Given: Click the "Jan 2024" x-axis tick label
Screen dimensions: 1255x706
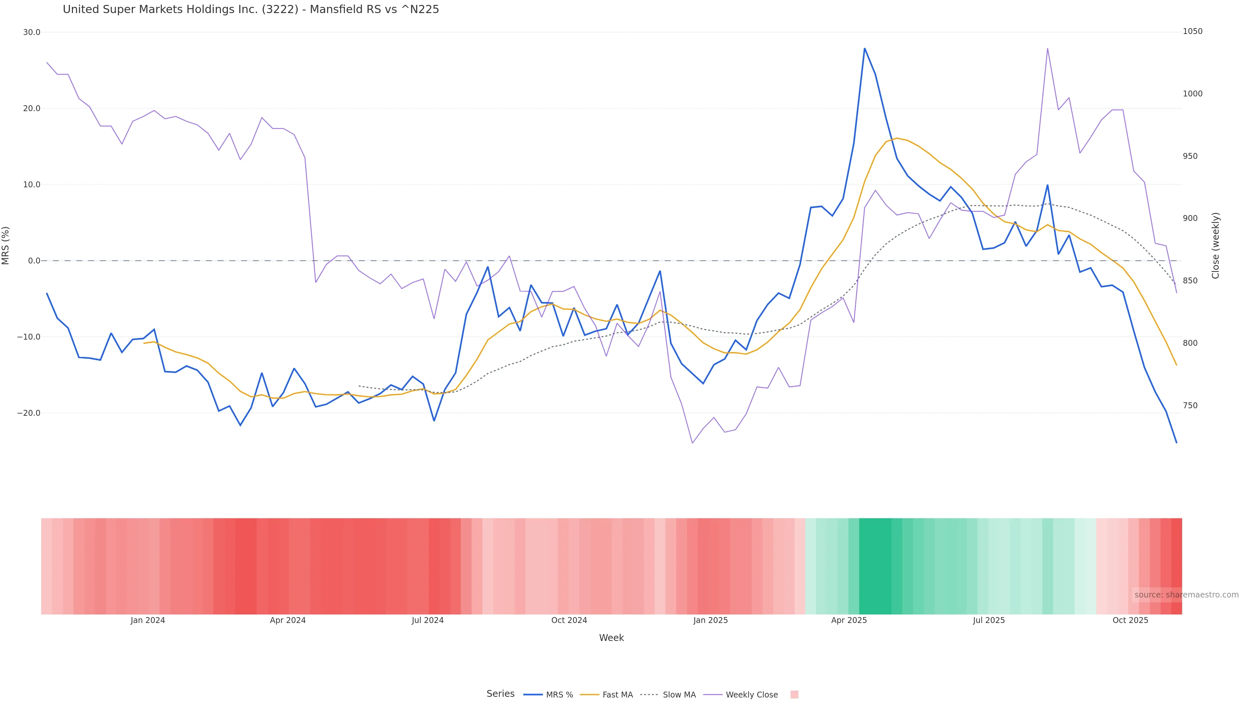Looking at the screenshot, I should click(x=148, y=620).
